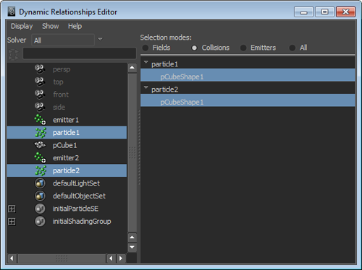362x270 pixels.
Task: Collapse the particle2 group in right pane
Action: [146, 87]
